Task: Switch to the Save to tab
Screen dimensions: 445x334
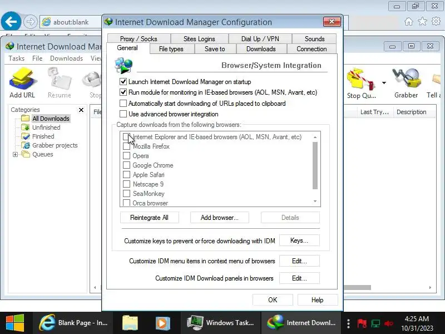Action: 215,49
